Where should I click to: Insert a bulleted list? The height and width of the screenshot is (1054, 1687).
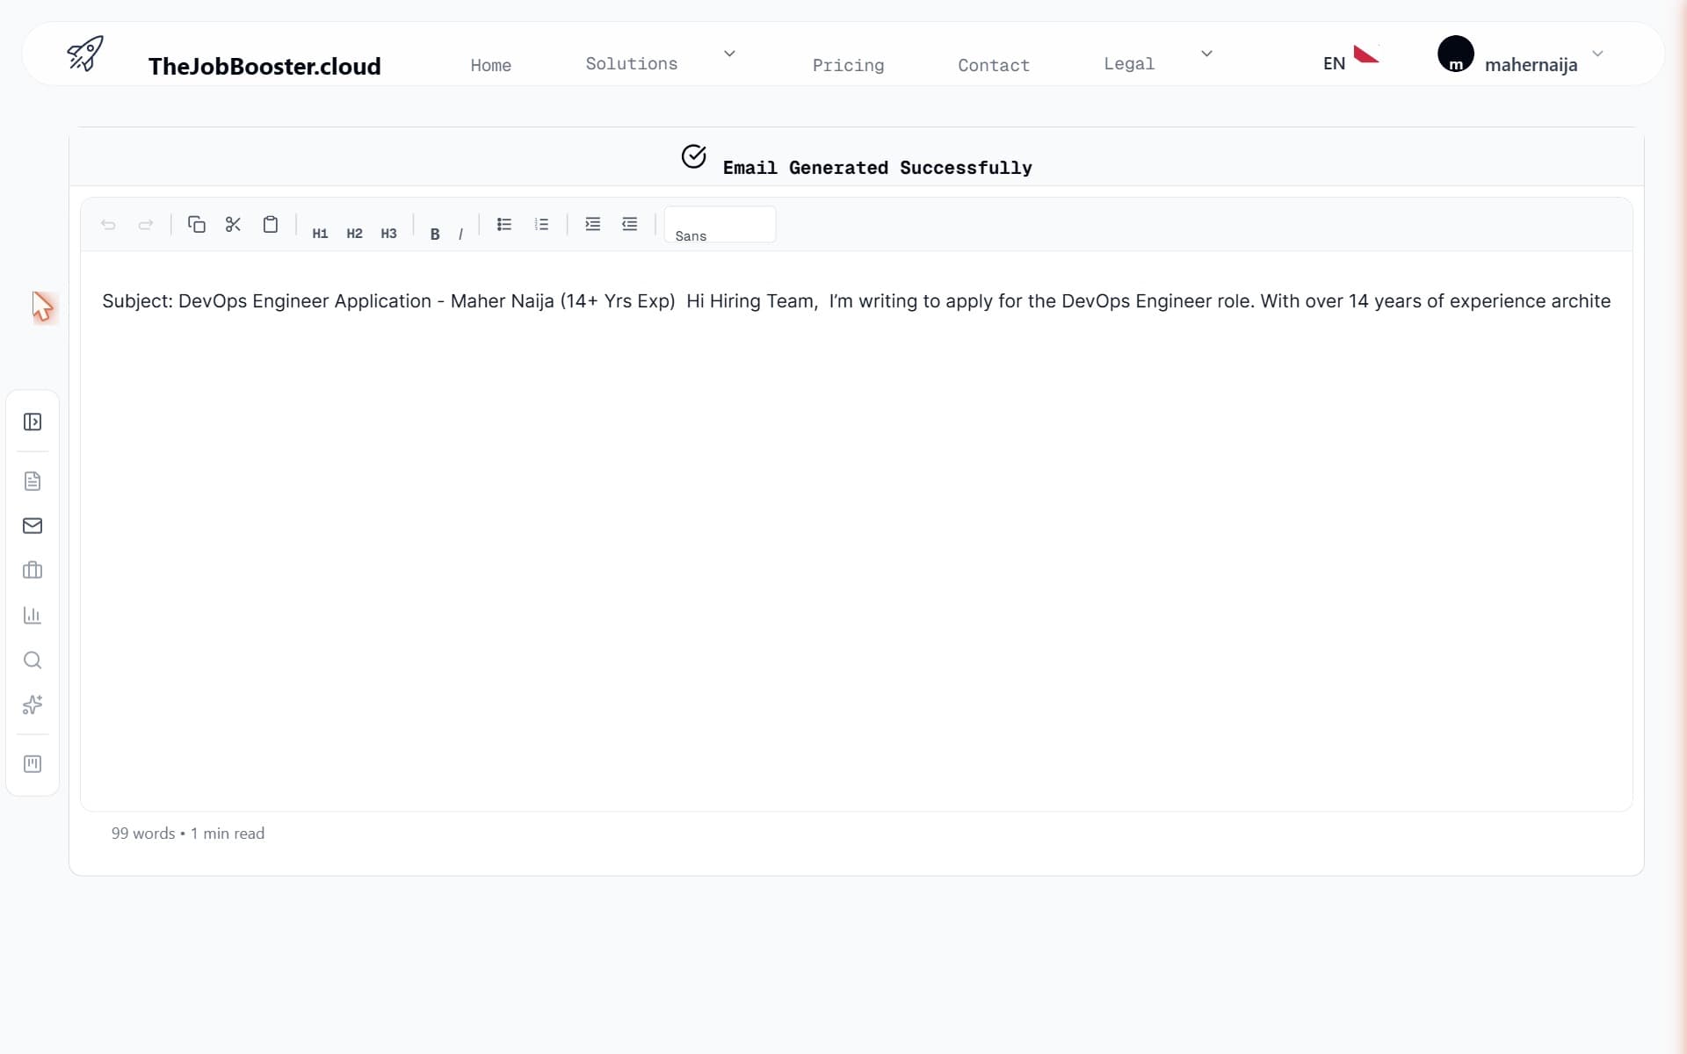[504, 225]
